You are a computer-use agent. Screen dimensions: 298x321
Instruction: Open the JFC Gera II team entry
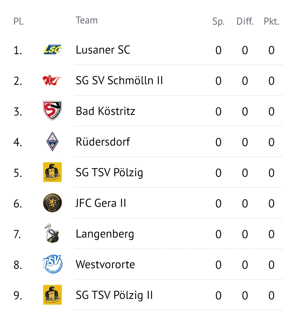click(x=101, y=203)
